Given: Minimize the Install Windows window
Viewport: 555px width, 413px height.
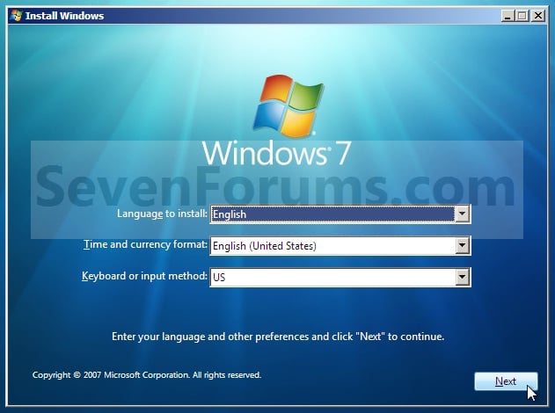Looking at the screenshot, I should (x=508, y=16).
